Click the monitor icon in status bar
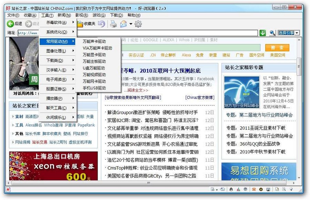 coord(268,189)
